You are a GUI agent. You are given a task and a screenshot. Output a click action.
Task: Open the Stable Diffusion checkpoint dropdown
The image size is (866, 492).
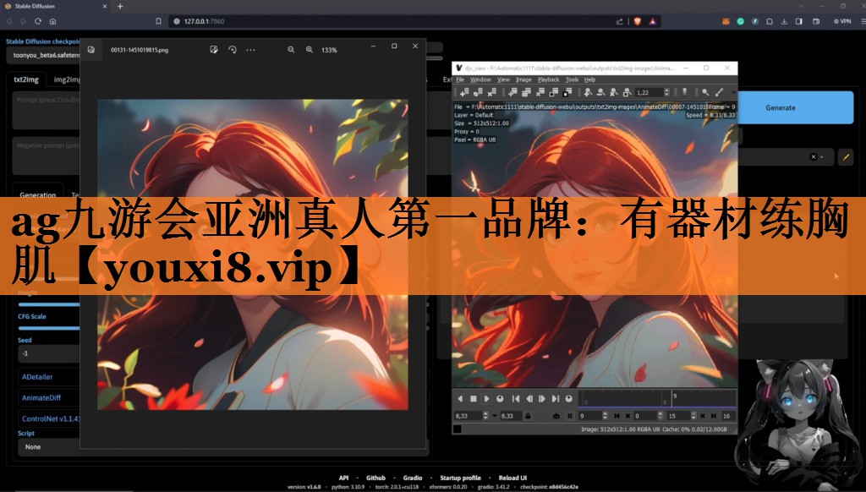point(43,55)
